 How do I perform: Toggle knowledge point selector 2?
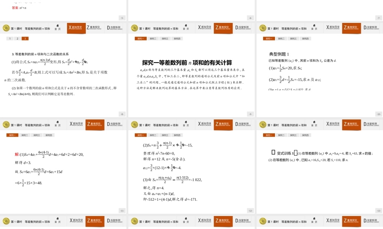17,39
